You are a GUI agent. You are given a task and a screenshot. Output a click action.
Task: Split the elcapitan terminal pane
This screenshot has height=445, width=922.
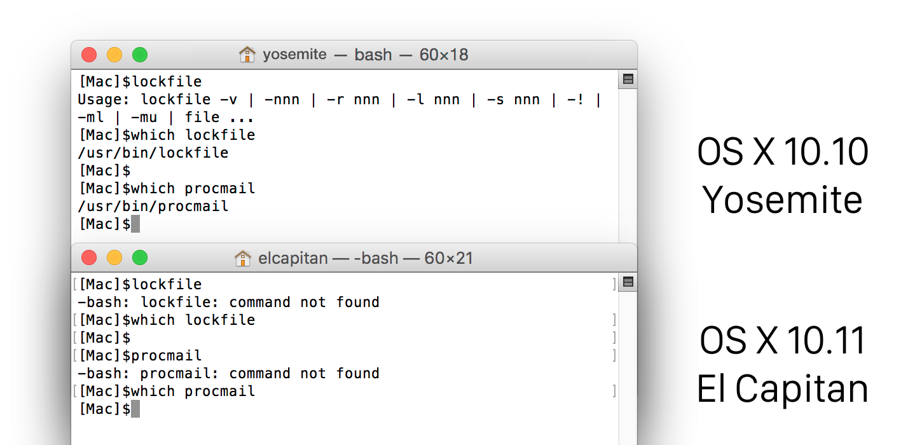(628, 282)
